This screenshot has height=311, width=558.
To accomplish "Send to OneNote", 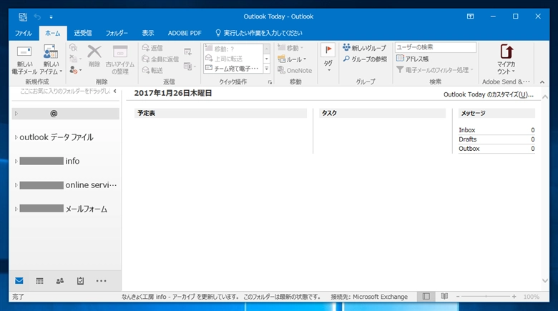I will point(295,71).
